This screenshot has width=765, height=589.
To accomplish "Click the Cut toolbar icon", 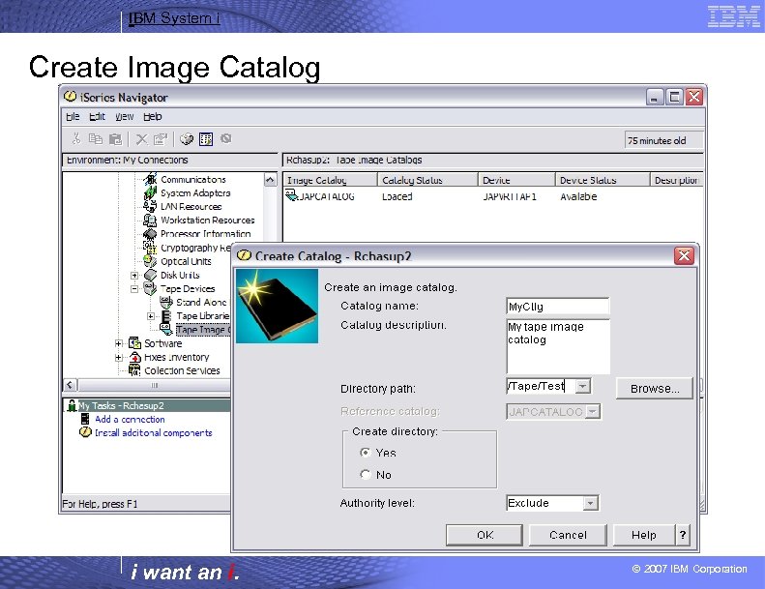I will tap(76, 139).
